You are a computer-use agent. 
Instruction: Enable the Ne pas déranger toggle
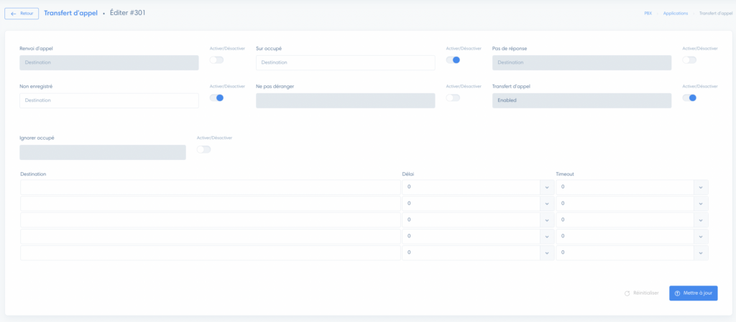pos(453,98)
